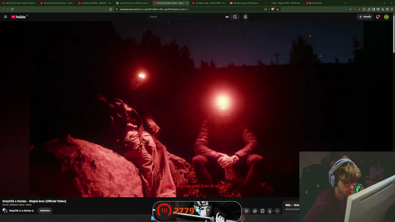The width and height of the screenshot is (395, 222).
Task: Click the 'Vytvořit' create button
Action: tap(365, 17)
